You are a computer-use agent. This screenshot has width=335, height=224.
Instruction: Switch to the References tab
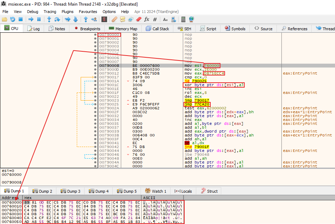point(294,28)
